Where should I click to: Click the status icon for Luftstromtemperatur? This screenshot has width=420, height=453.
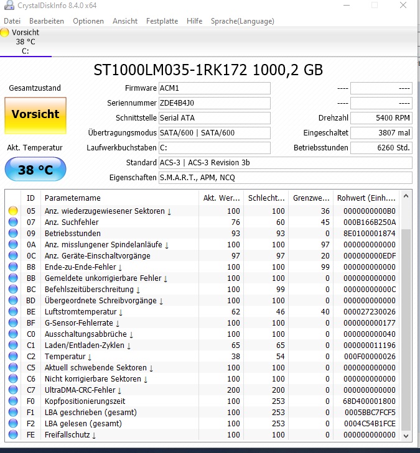pos(13,312)
